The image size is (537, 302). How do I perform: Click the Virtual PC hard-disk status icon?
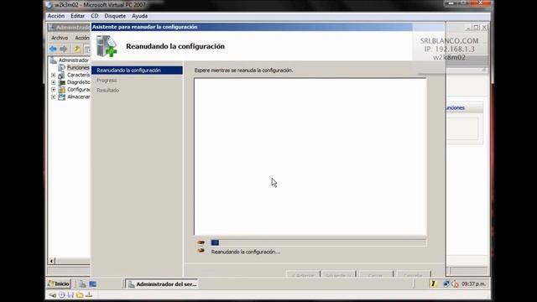(x=52, y=294)
